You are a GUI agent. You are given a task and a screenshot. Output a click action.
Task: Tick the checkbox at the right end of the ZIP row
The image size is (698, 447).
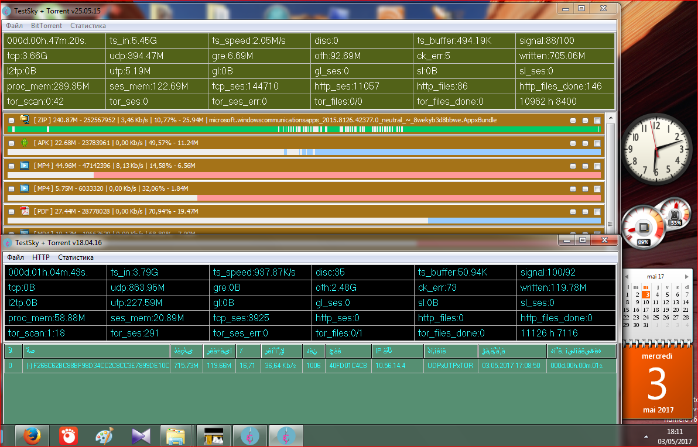click(597, 120)
